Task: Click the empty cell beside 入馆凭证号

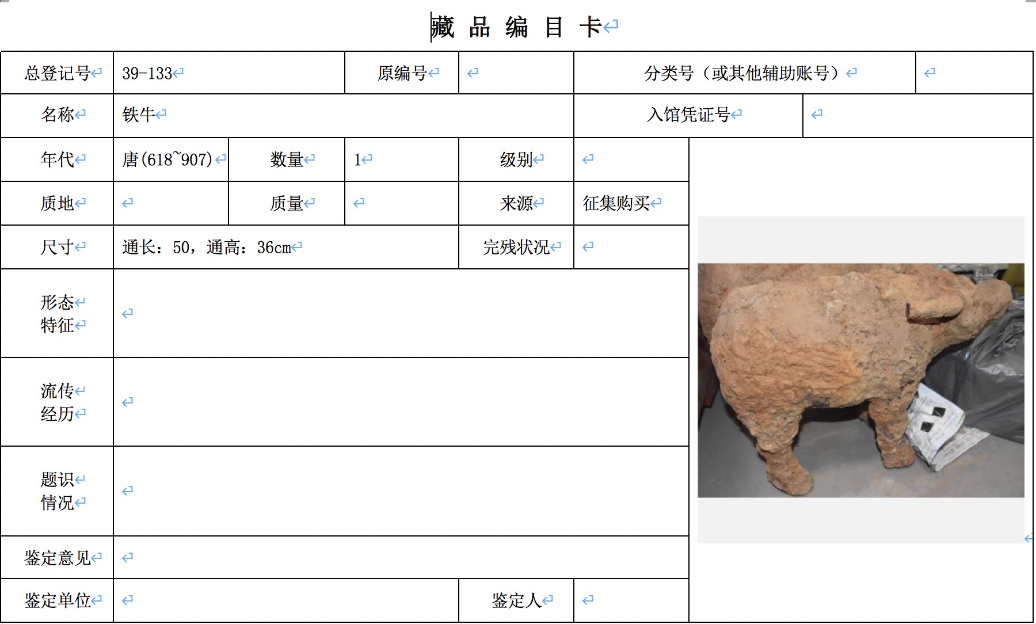Action: point(917,115)
